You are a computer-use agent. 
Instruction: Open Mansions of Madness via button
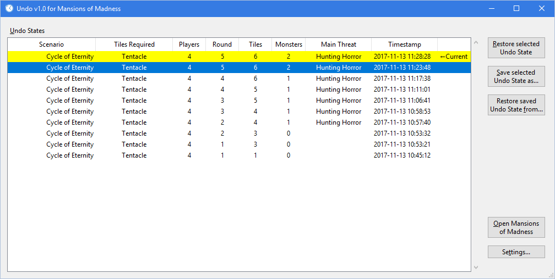click(516, 227)
